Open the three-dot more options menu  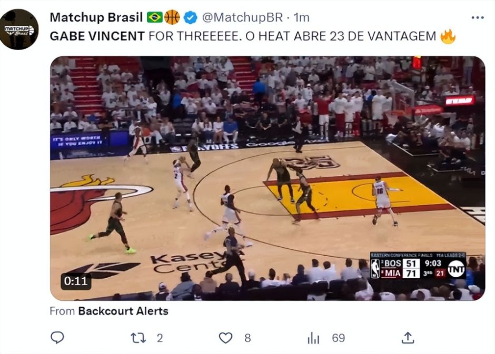(478, 18)
